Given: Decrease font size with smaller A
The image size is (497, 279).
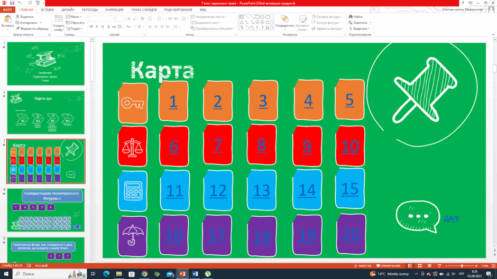Looking at the screenshot, I should coord(135,19).
